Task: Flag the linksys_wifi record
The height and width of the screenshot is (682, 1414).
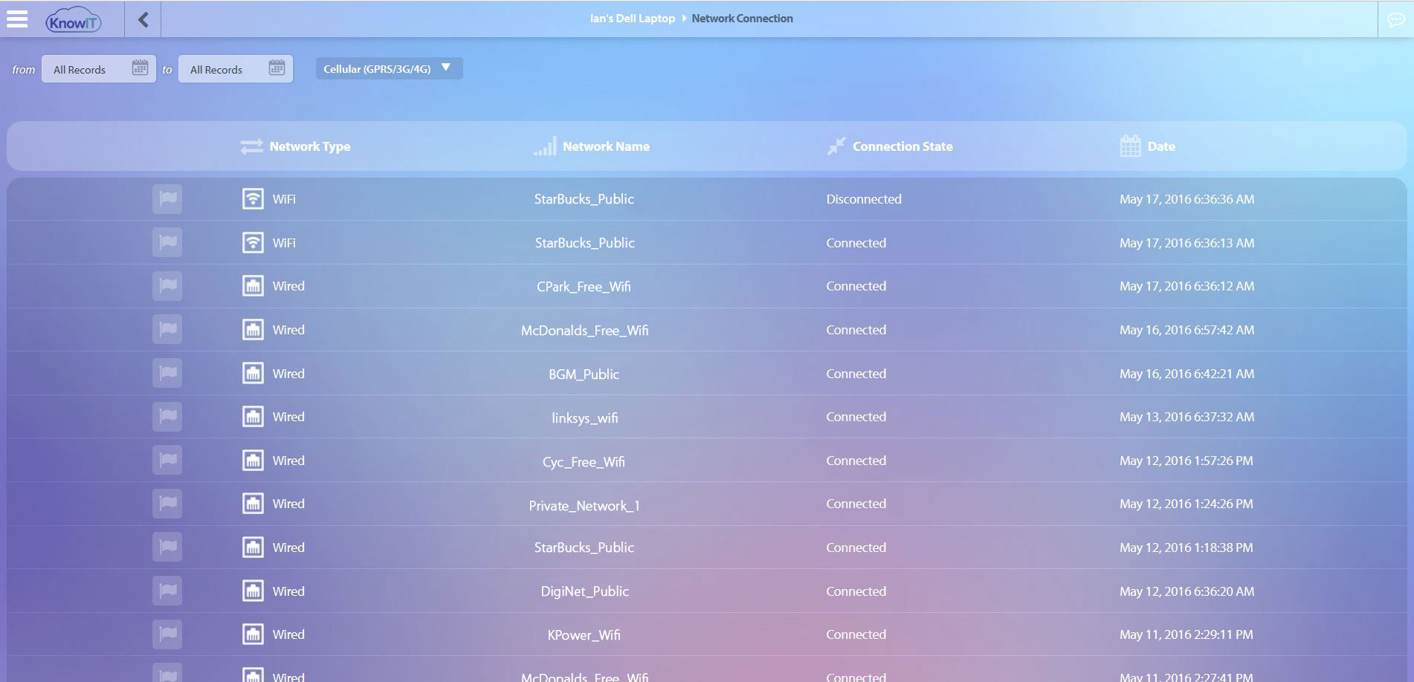Action: point(167,417)
